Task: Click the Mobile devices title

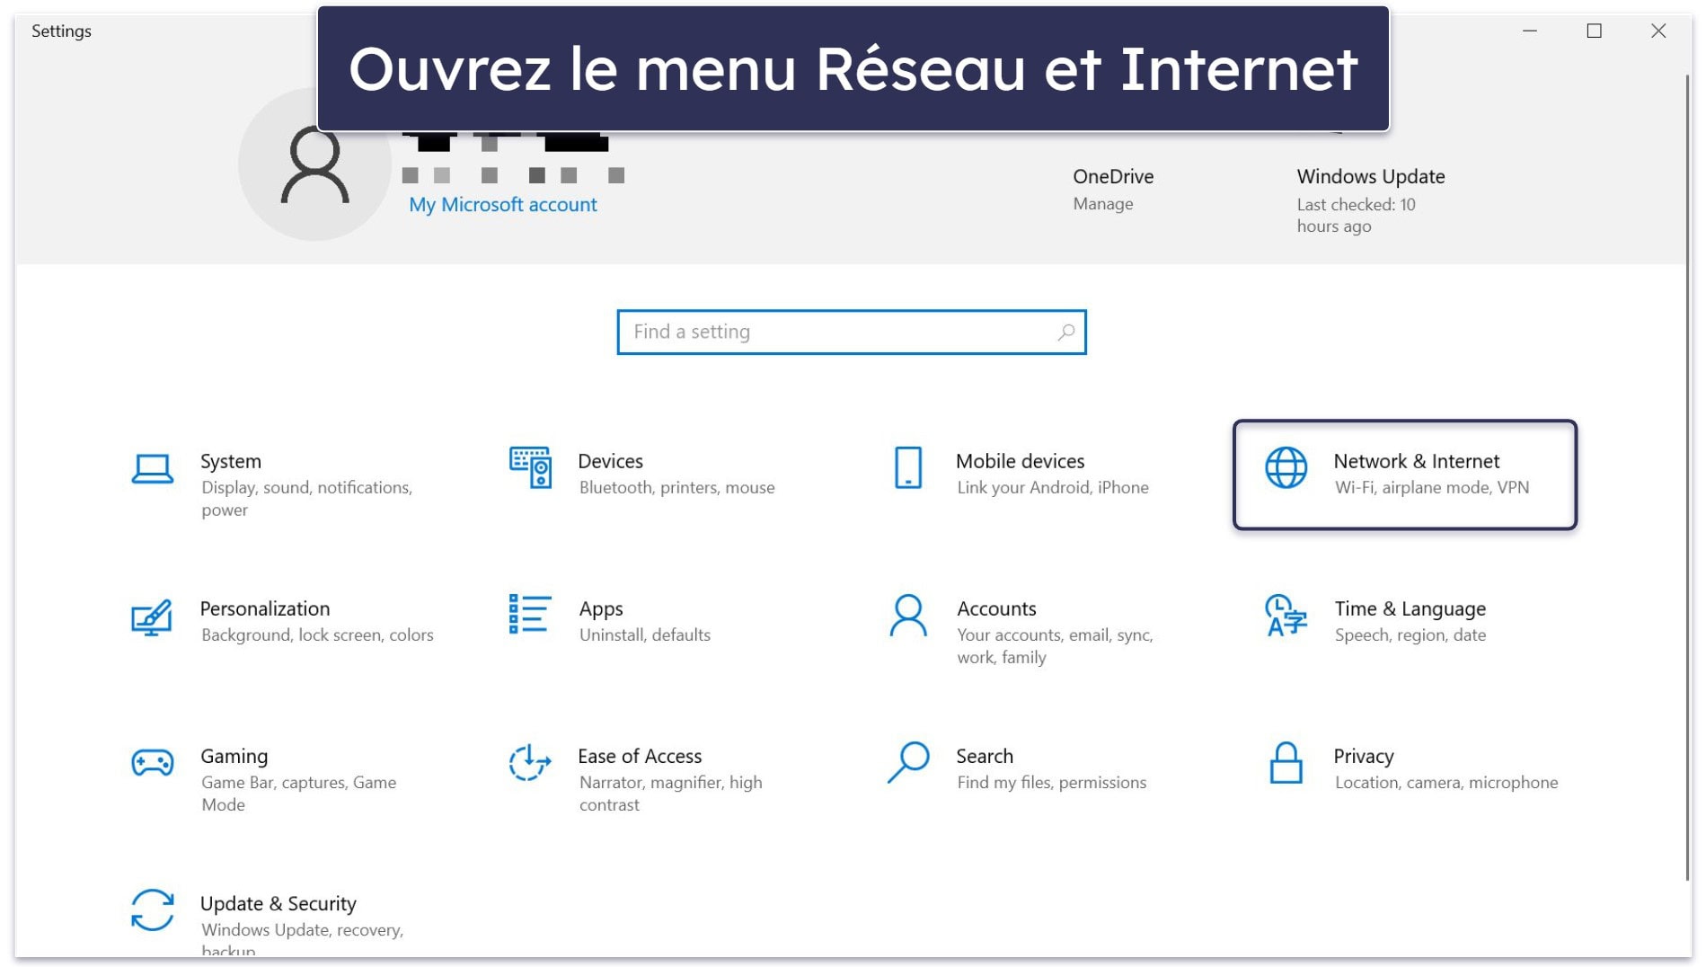Action: pyautogui.click(x=1020, y=462)
